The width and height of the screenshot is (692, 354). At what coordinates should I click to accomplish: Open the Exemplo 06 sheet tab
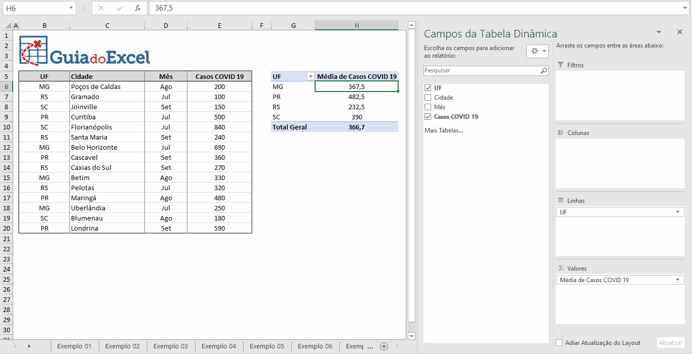click(315, 346)
